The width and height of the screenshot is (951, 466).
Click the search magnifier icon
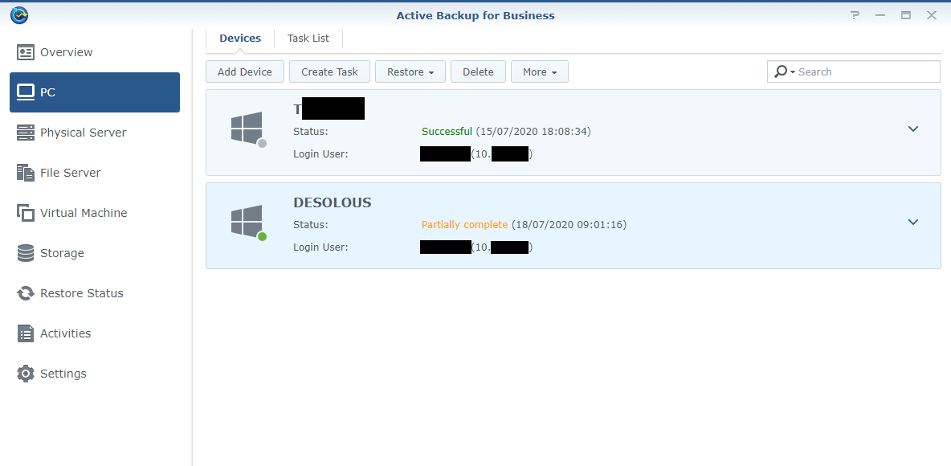click(781, 72)
